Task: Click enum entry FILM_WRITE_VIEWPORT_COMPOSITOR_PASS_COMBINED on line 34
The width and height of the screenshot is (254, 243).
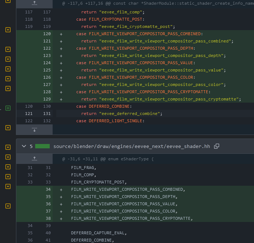Action: click(x=128, y=189)
